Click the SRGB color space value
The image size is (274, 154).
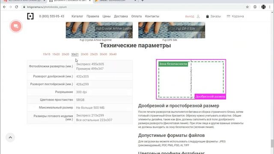80,100
